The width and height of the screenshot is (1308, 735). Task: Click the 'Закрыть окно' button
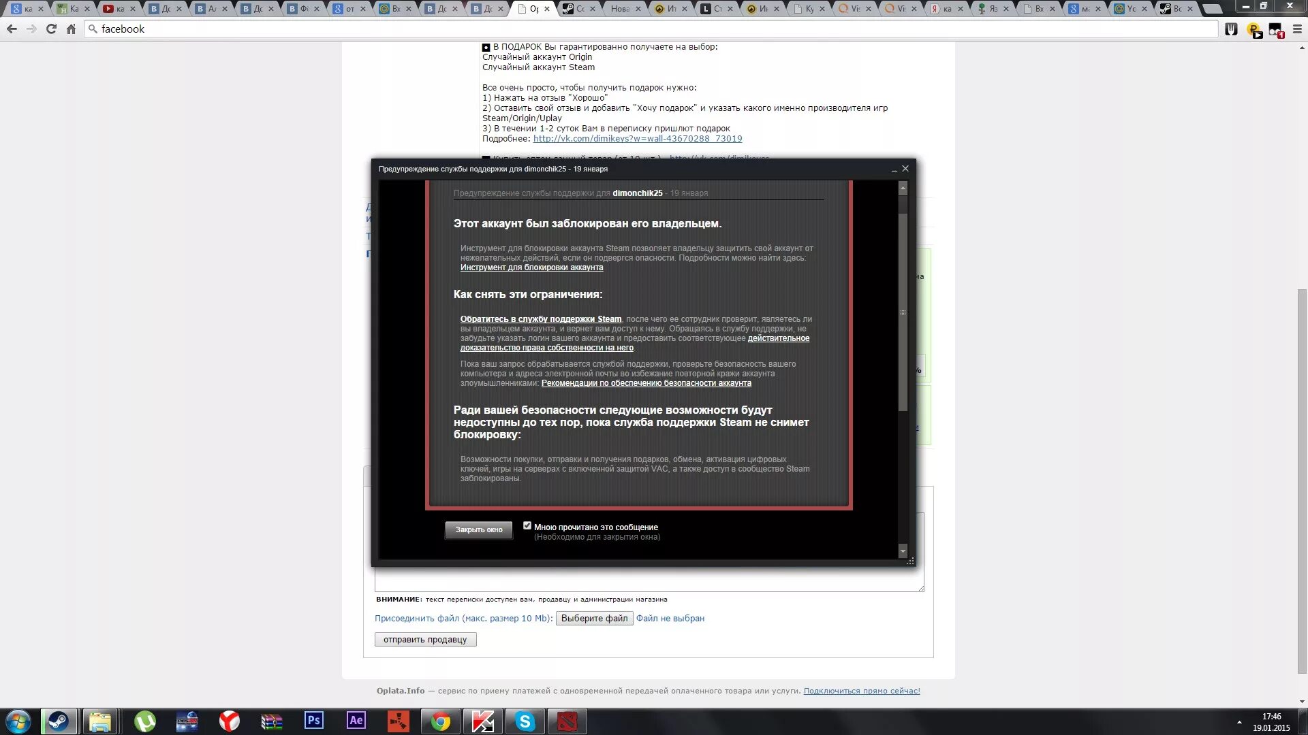coord(479,529)
